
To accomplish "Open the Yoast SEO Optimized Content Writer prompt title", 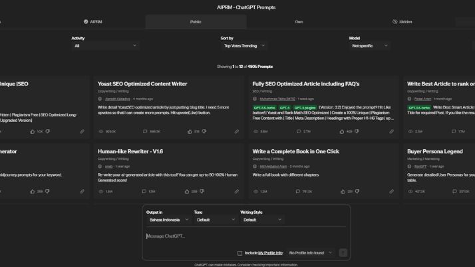I will 142,84.
